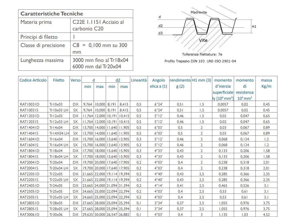
Task: Click the Caratteristiche Tecniche table heading
Action: pyautogui.click(x=52, y=14)
